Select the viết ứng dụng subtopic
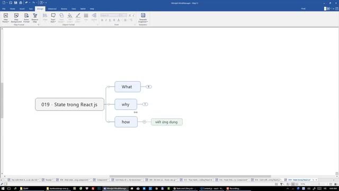This screenshot has height=191, width=339. [x=167, y=122]
